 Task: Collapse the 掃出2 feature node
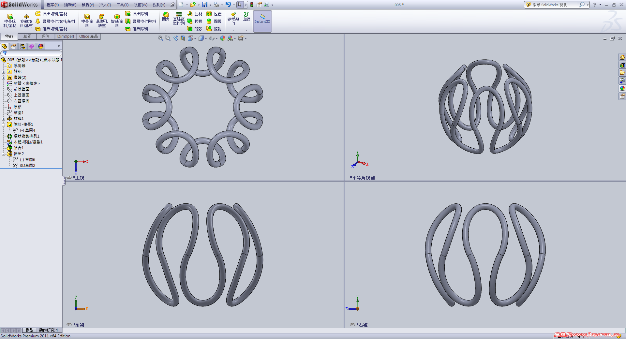(x=4, y=154)
